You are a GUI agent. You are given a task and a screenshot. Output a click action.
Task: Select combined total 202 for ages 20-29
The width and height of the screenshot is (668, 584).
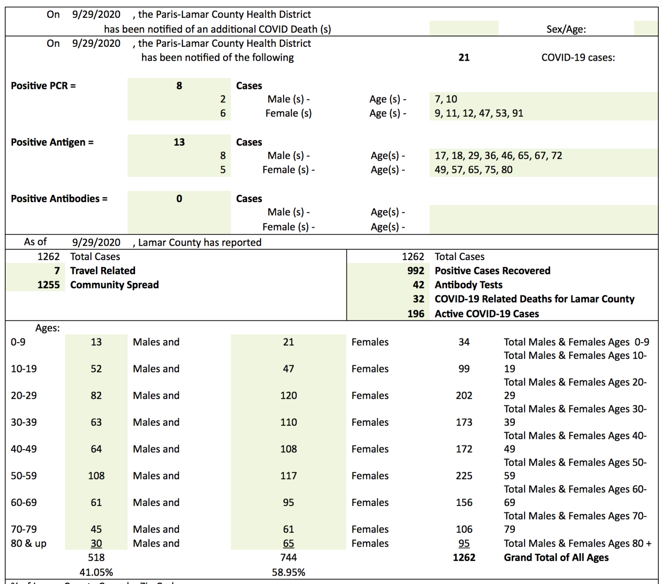click(x=464, y=395)
